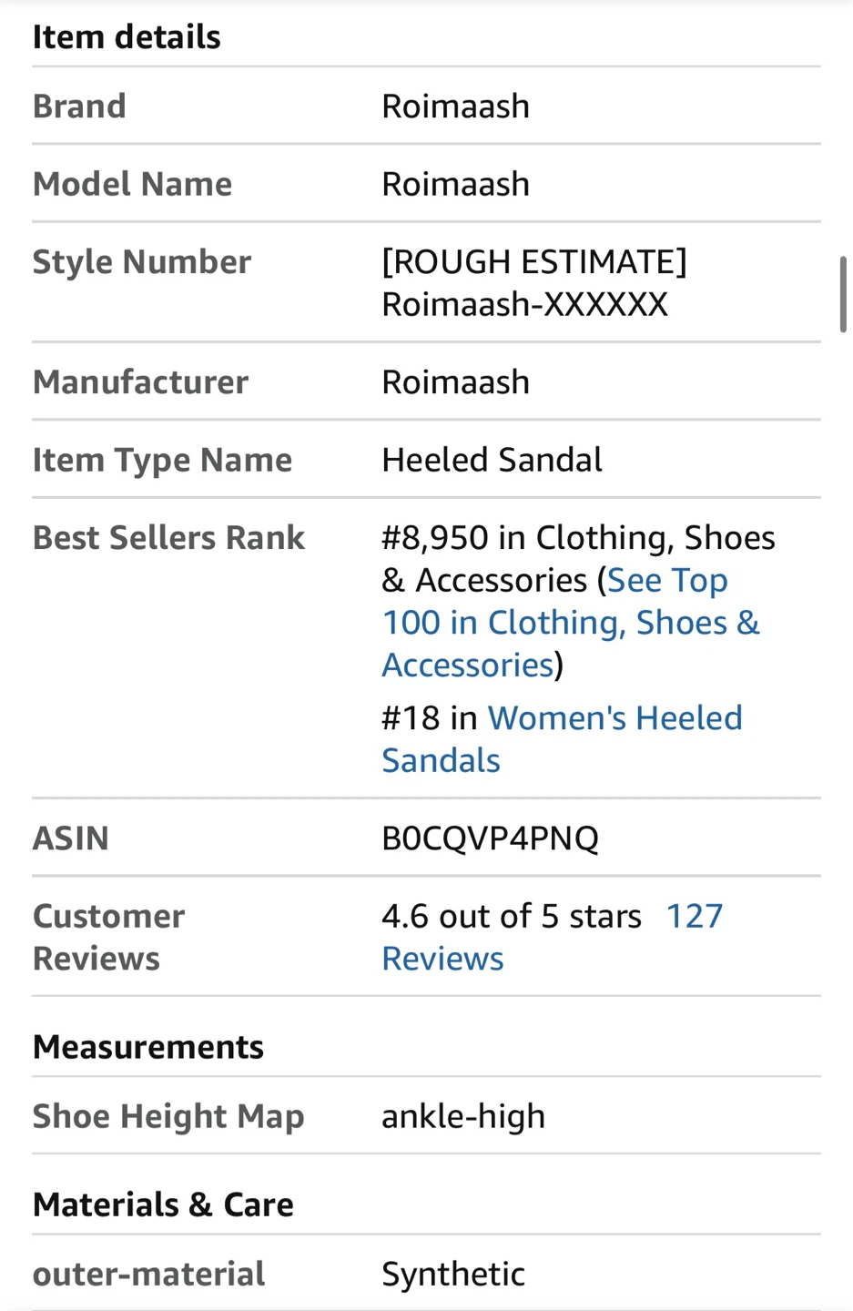This screenshot has width=853, height=1311.
Task: Click the vertical scrollbar thumb
Action: 843,294
